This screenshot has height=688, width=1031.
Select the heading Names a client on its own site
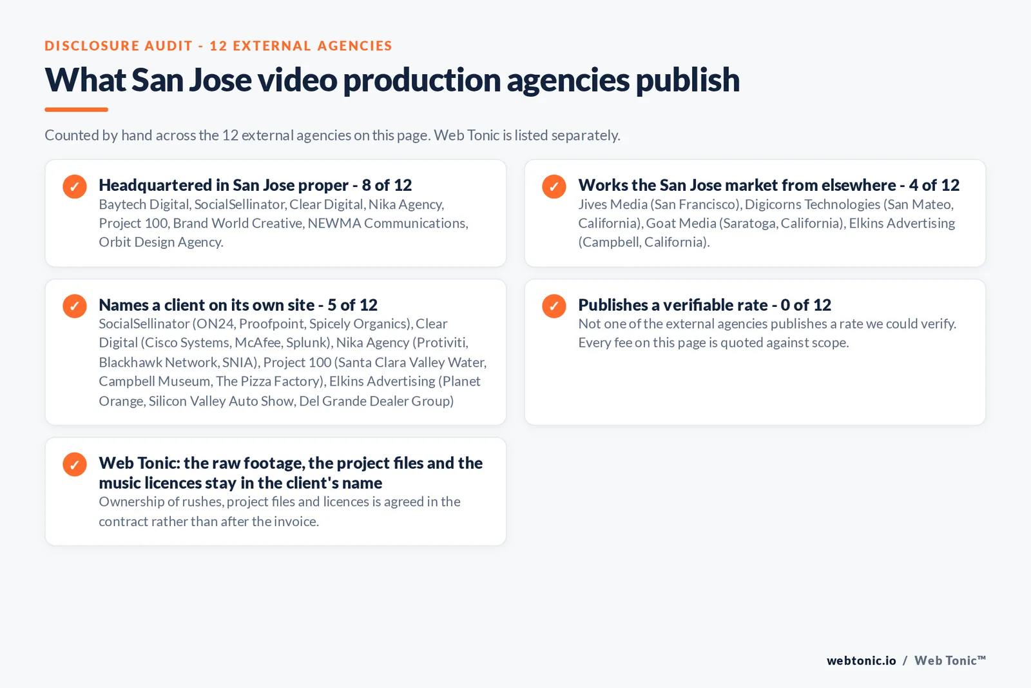point(238,305)
